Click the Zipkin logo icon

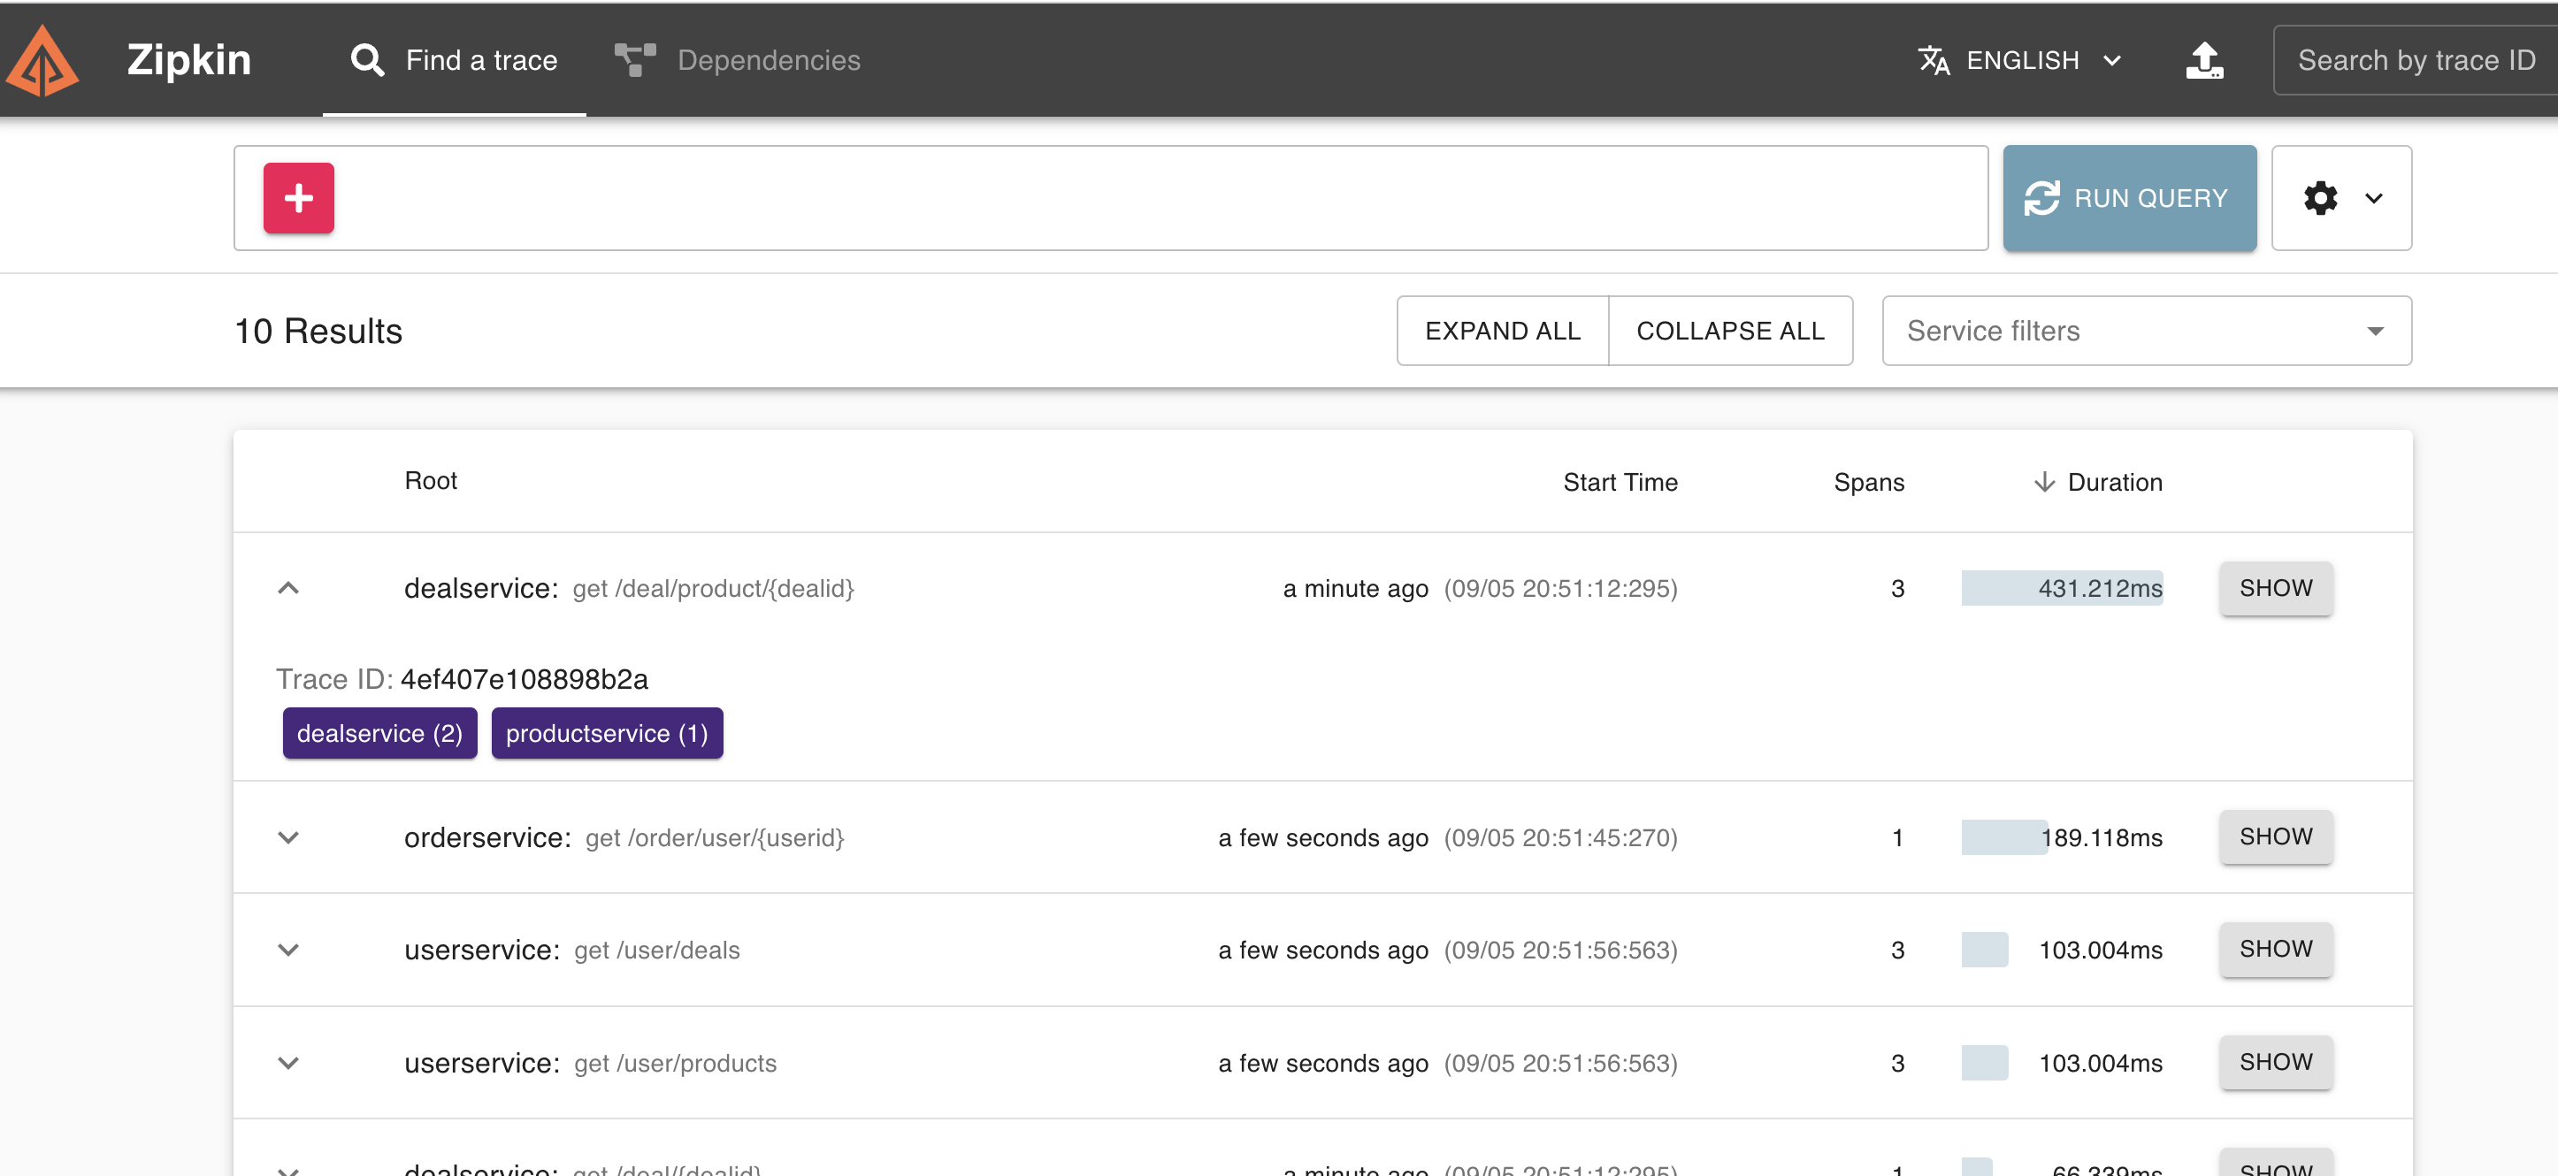click(x=42, y=60)
